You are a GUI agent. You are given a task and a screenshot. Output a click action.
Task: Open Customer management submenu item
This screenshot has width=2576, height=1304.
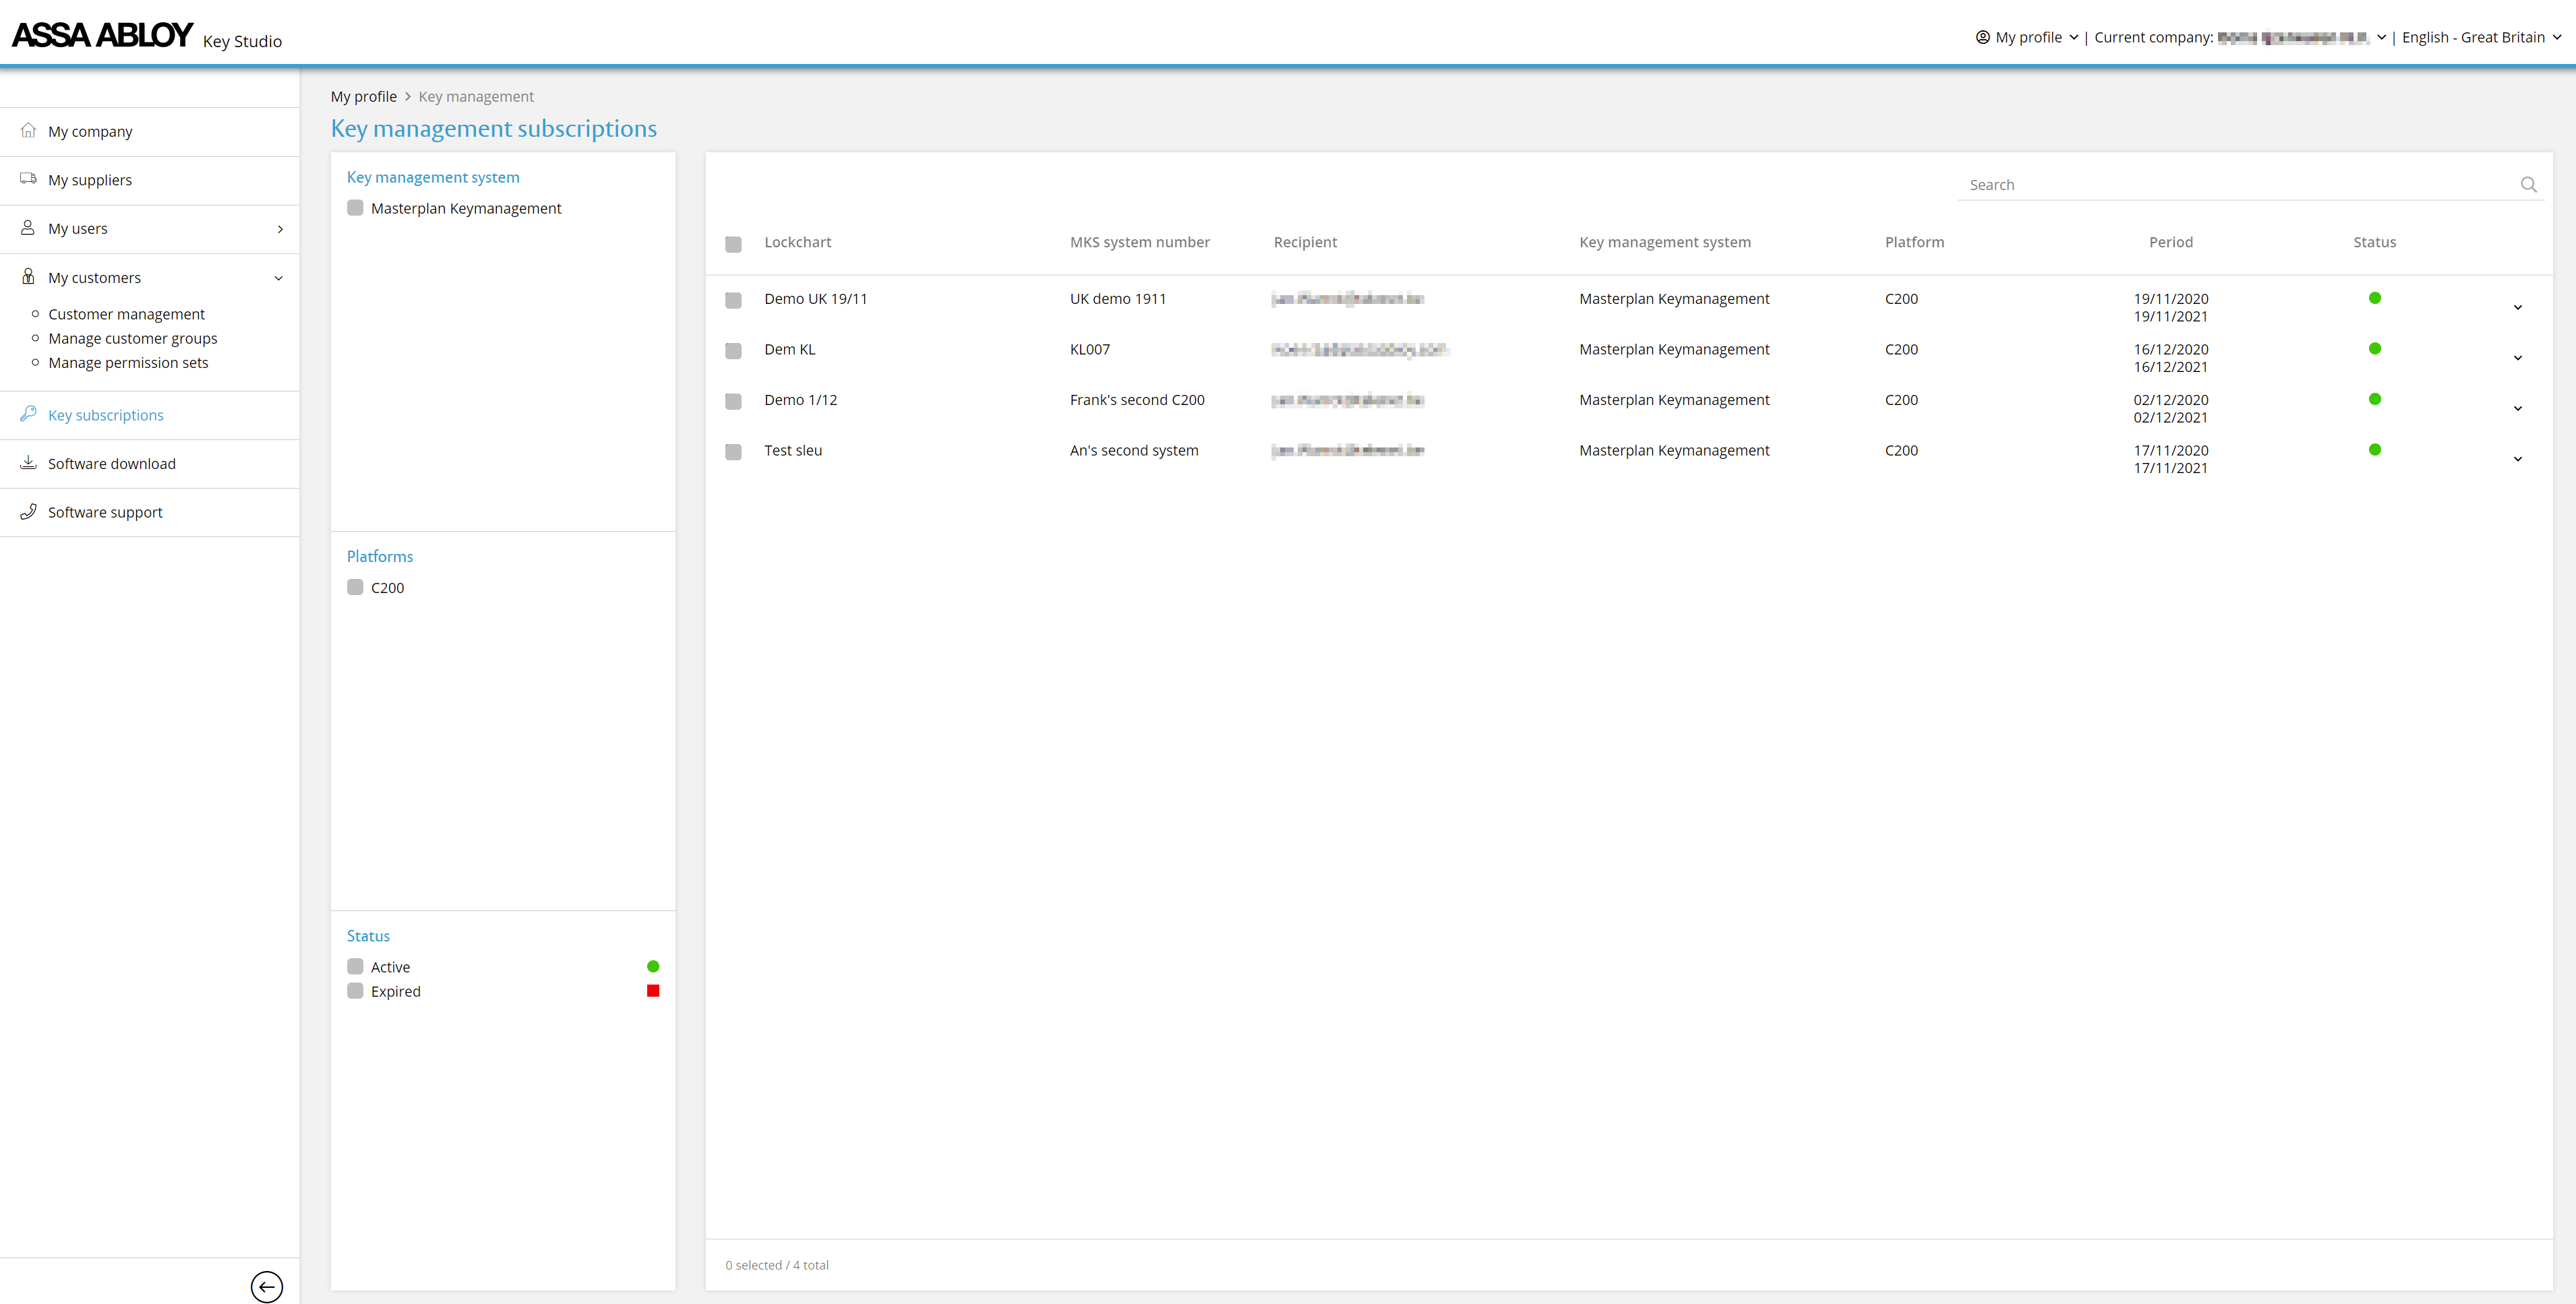pyautogui.click(x=126, y=314)
